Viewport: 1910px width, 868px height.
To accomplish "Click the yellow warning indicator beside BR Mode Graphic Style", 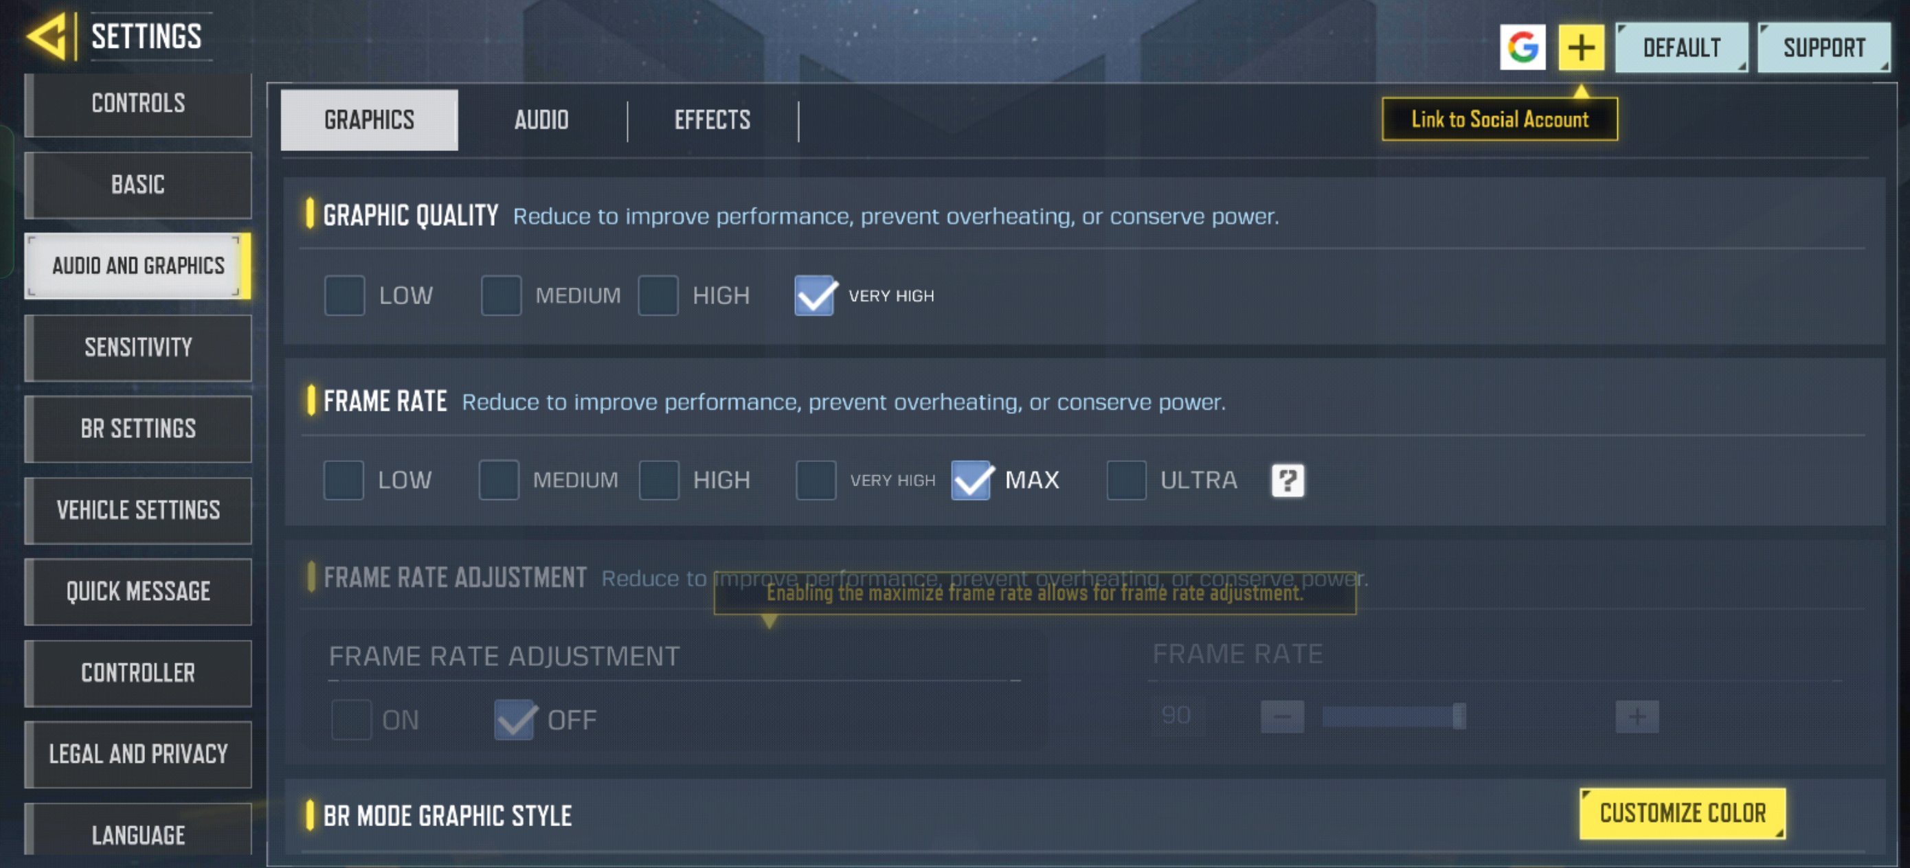I will [x=313, y=814].
